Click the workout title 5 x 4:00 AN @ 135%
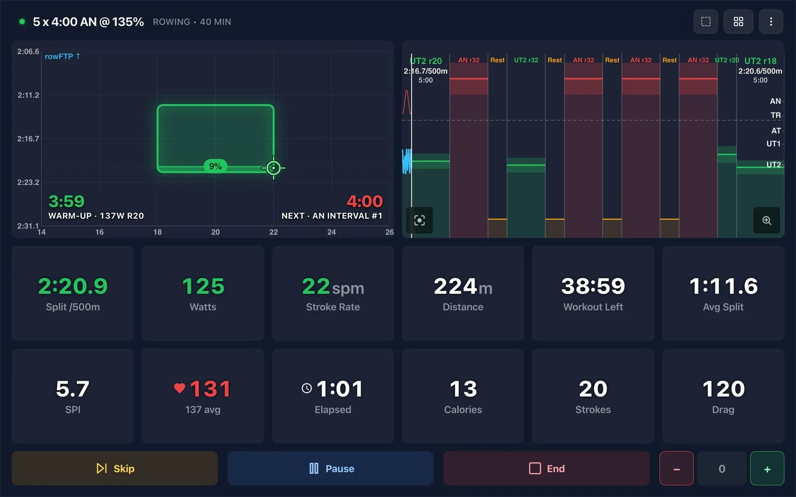This screenshot has height=497, width=796. [x=88, y=22]
